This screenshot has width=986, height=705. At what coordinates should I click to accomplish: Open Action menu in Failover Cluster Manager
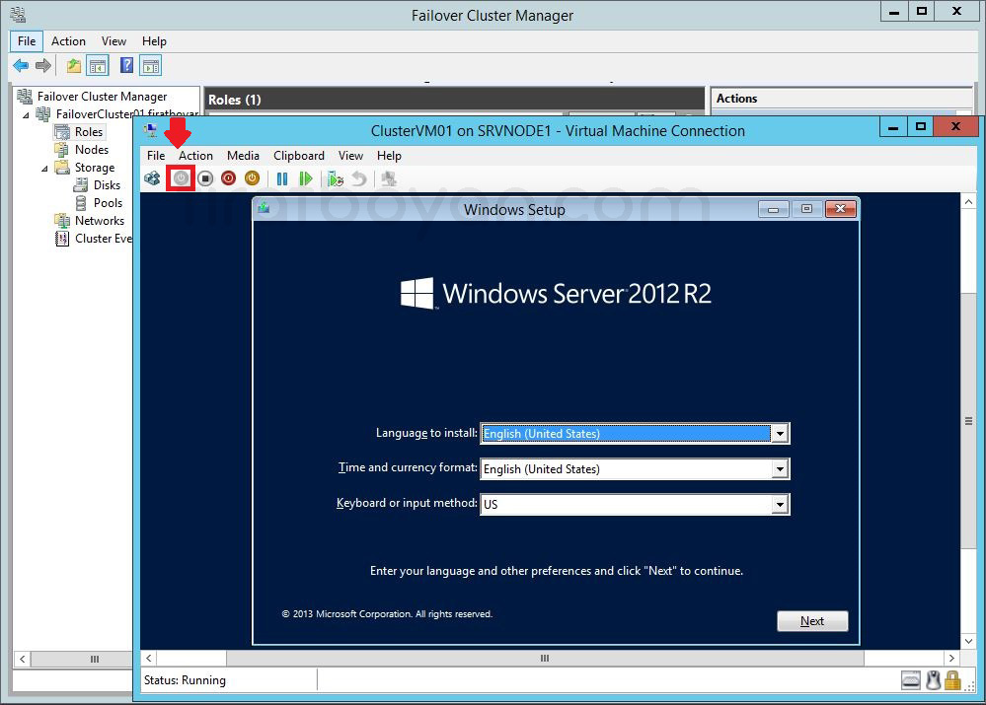pyautogui.click(x=68, y=40)
